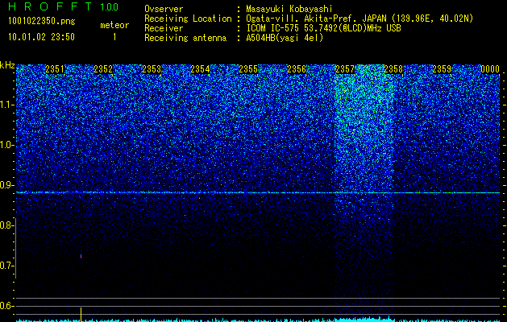
Task: Click the 2354 time marker
Action: (200, 69)
